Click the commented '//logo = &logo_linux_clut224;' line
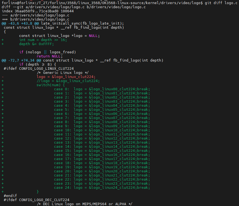Viewport: 239px width, 206px height. 68,81
